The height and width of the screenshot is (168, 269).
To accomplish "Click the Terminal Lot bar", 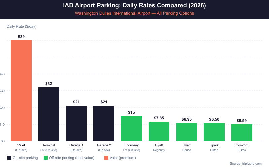I will point(49,114).
